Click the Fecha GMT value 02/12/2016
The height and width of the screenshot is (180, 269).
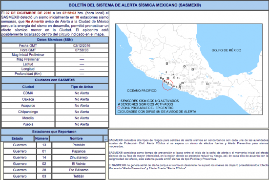[x=82, y=45]
